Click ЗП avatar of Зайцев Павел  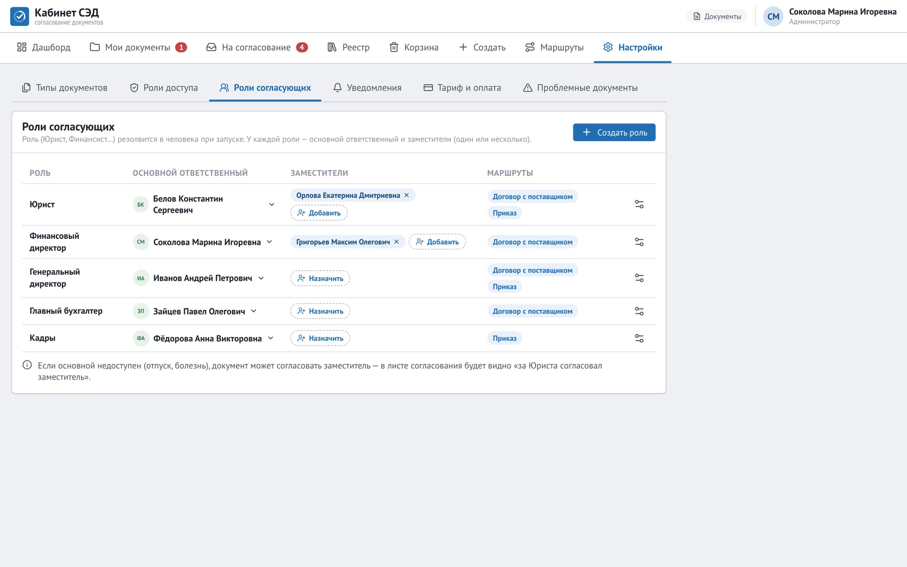coord(141,311)
